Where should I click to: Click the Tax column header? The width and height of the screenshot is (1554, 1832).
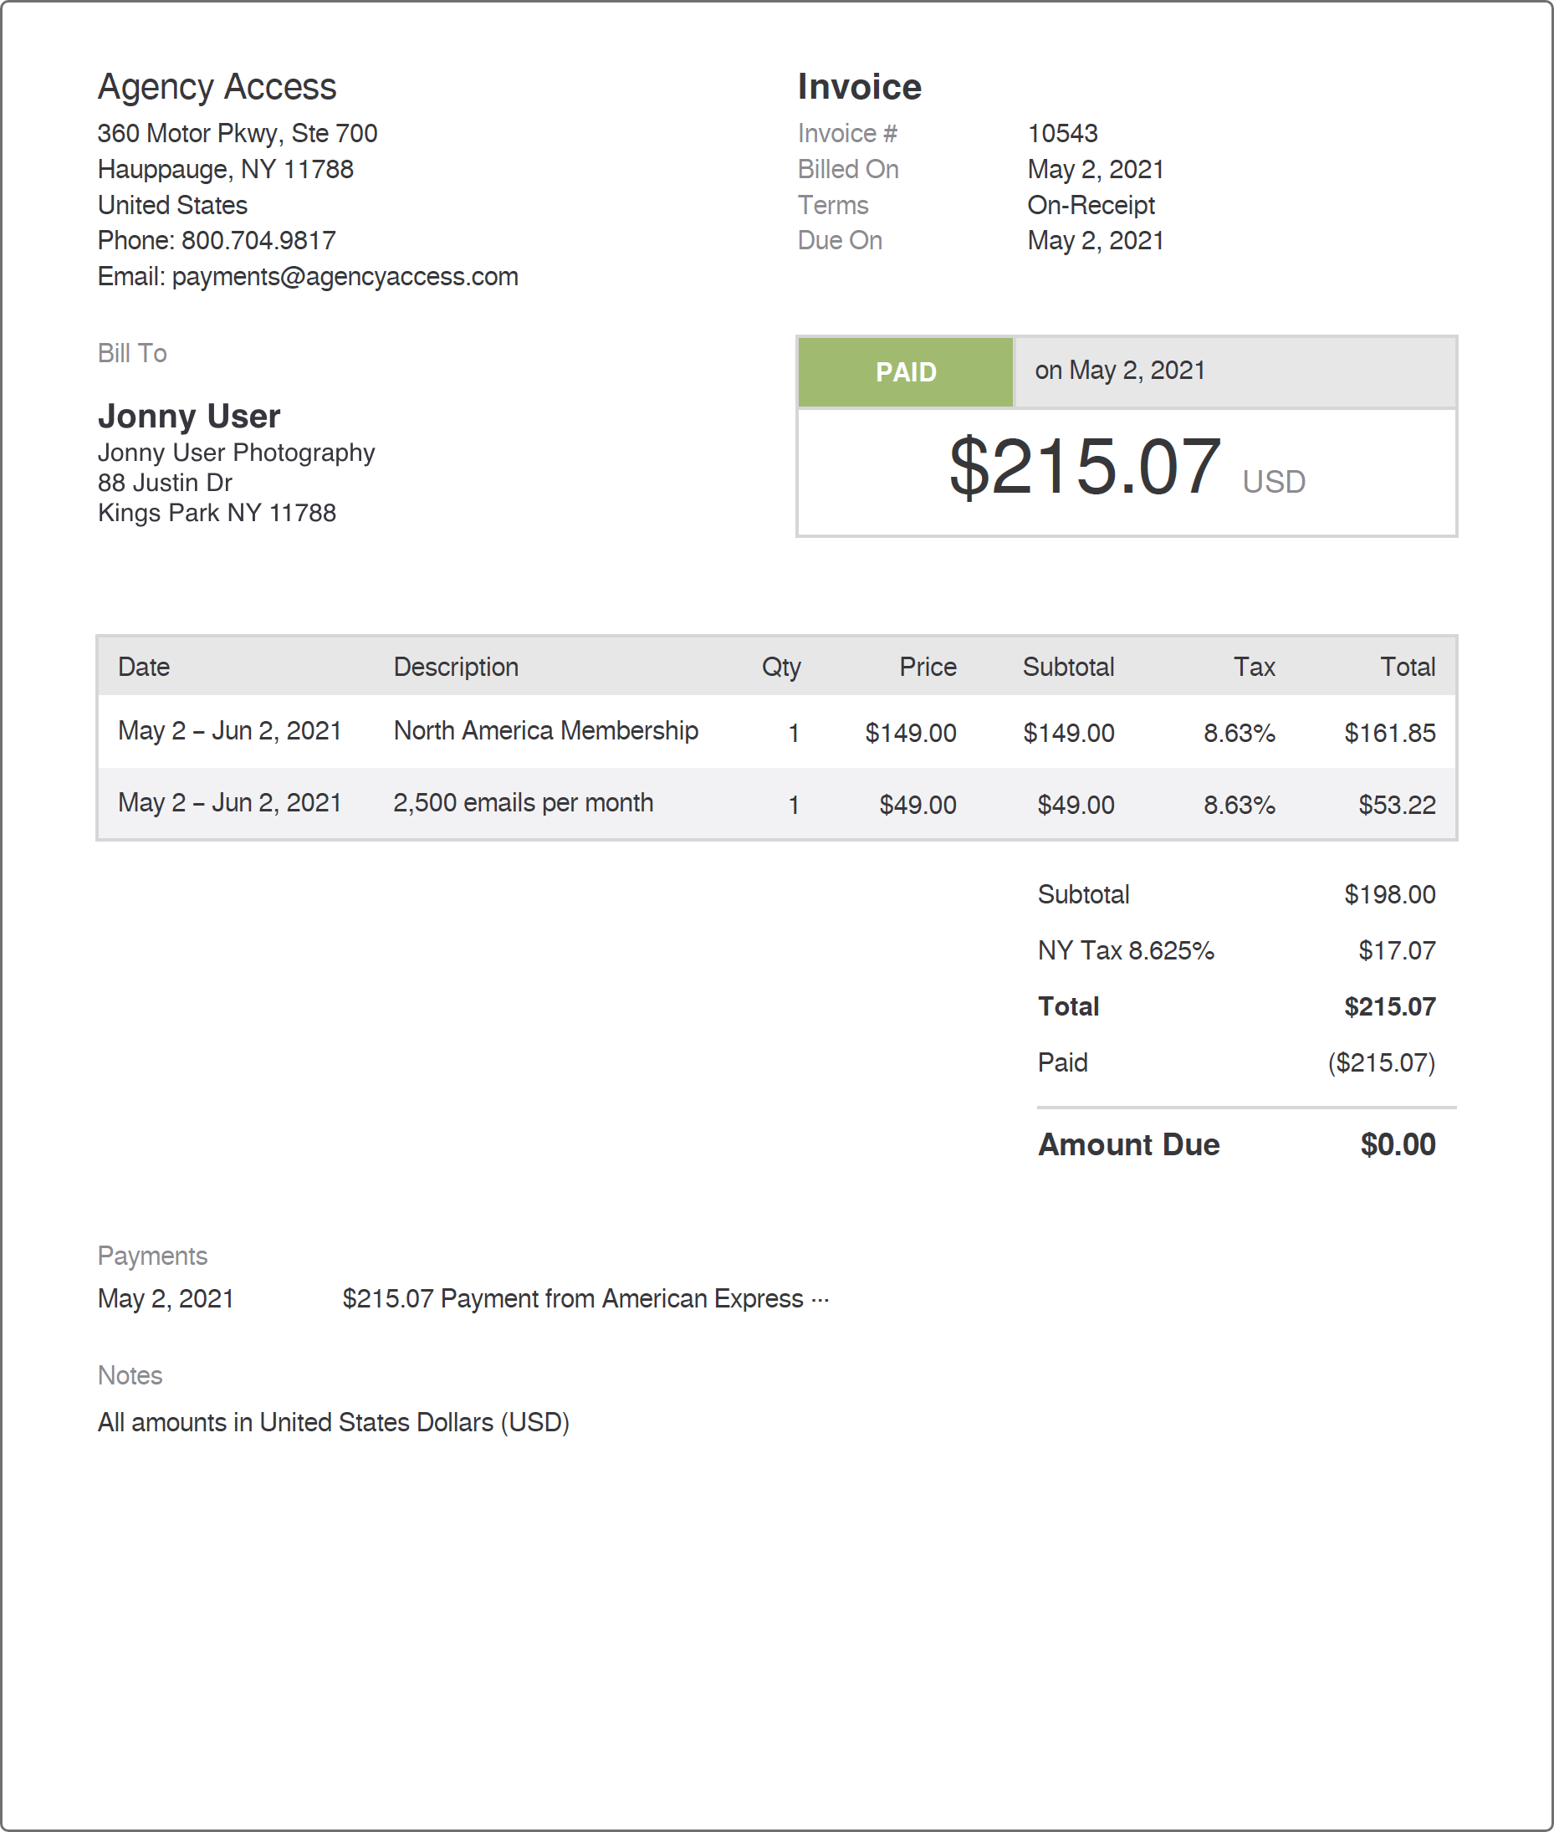[x=1254, y=667]
